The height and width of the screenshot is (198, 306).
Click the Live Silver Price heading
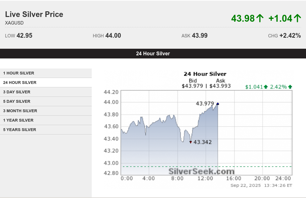coord(34,14)
